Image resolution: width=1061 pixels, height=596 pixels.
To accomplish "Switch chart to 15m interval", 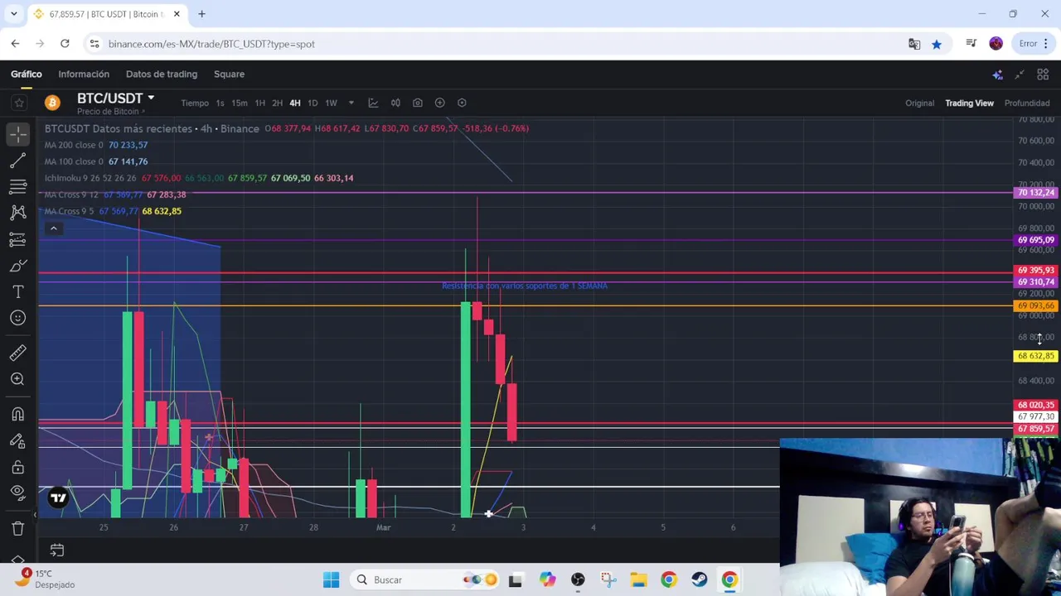I will 240,103.
